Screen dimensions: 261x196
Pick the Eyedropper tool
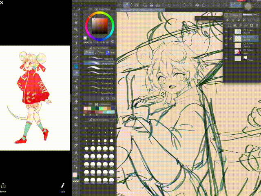(x=76, y=58)
